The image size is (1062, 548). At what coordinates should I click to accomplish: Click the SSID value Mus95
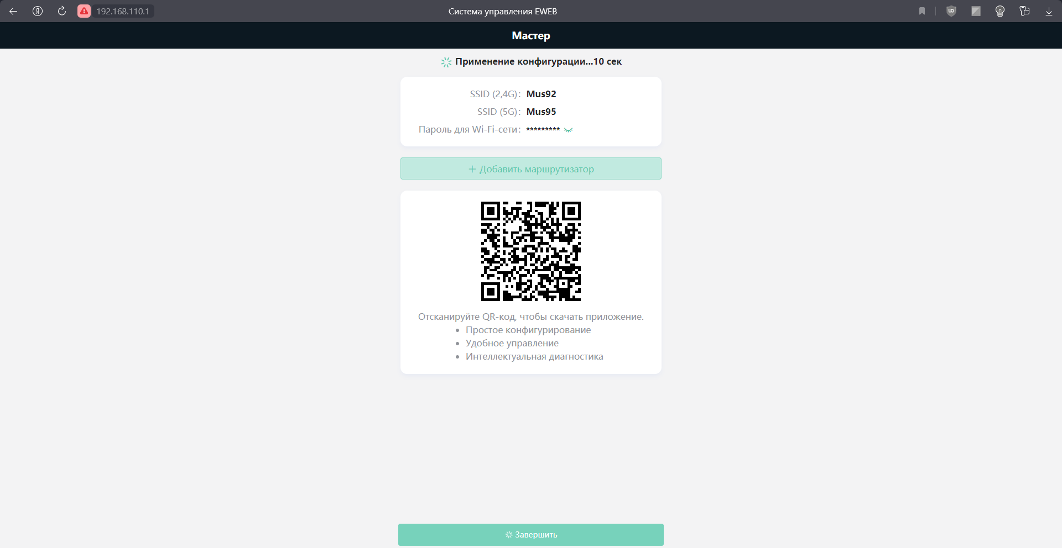[x=541, y=112]
